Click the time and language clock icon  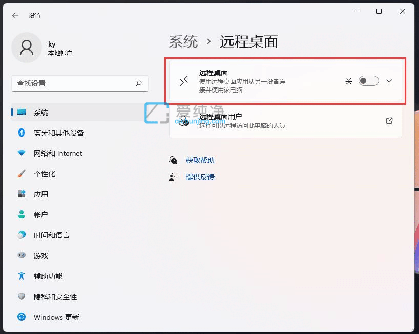(22, 235)
